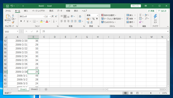Expand the Name Box dropdown arrow
The image size is (173, 98).
pos(18,32)
